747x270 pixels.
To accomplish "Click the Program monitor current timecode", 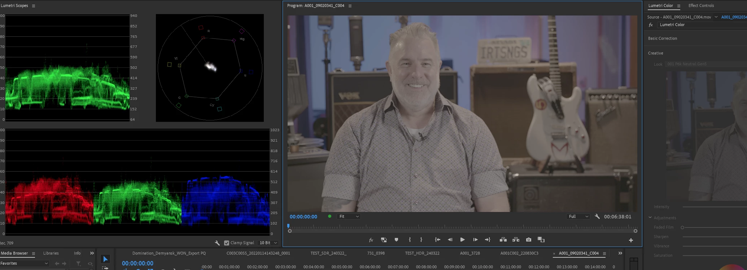I will pos(303,217).
